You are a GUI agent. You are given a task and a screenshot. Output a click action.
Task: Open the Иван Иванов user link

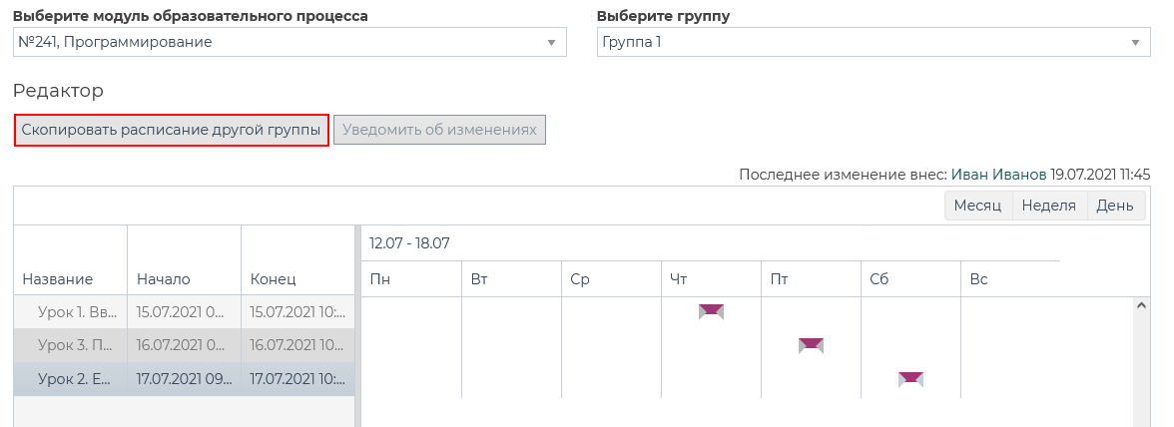(998, 175)
